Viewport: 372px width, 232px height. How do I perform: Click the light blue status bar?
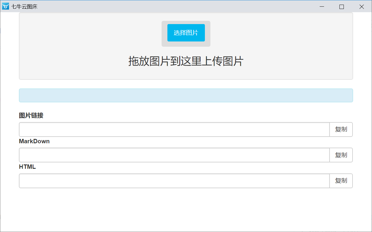[x=186, y=95]
